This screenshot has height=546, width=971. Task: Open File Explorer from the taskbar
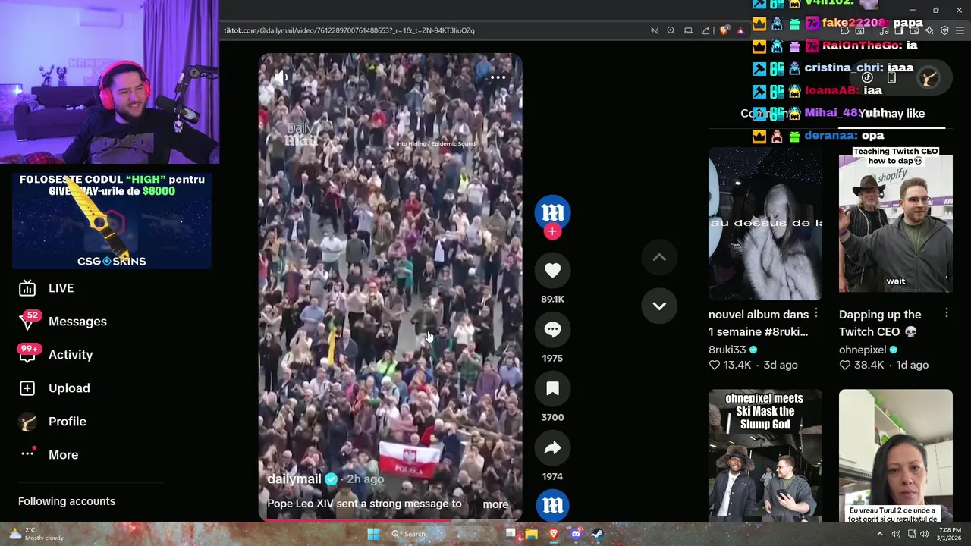(x=531, y=534)
